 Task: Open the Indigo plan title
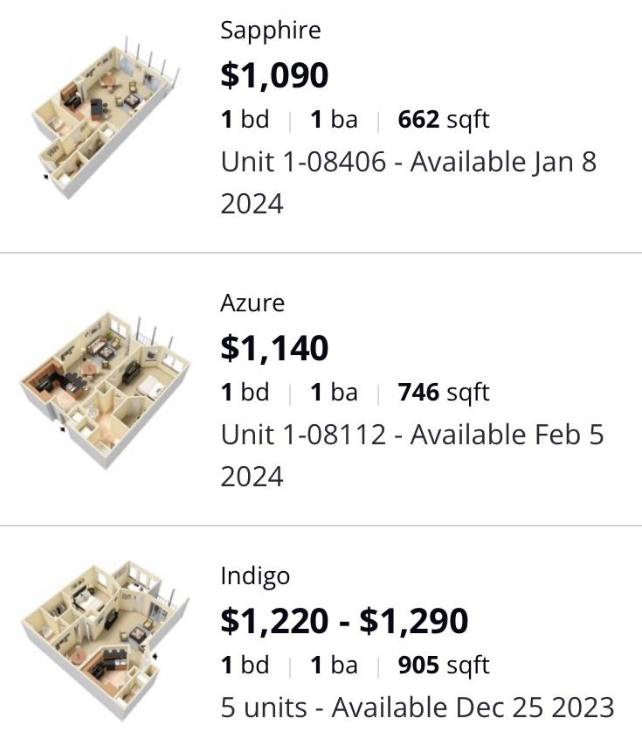point(255,576)
